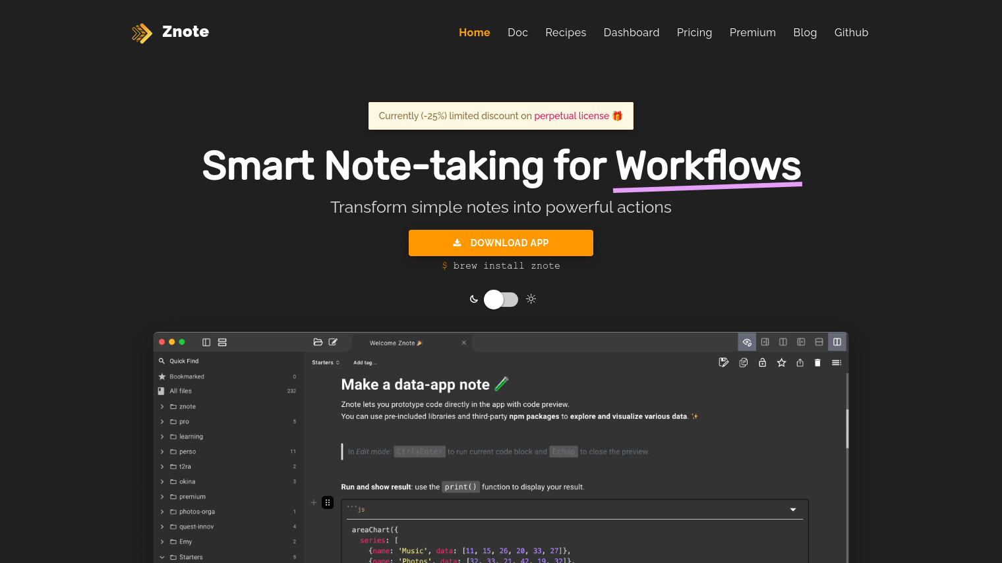Open the Blog nav item
The height and width of the screenshot is (563, 1002).
click(x=805, y=32)
